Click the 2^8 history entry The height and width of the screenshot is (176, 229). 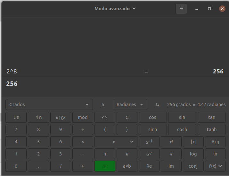pos(12,71)
